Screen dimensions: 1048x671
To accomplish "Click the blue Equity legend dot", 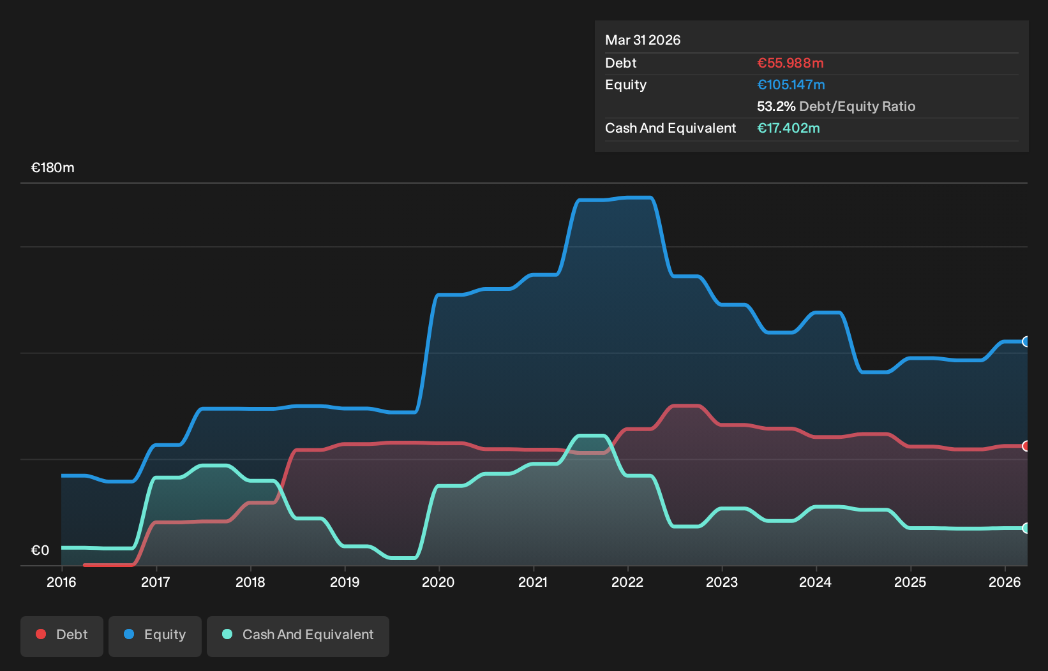I will (x=129, y=634).
